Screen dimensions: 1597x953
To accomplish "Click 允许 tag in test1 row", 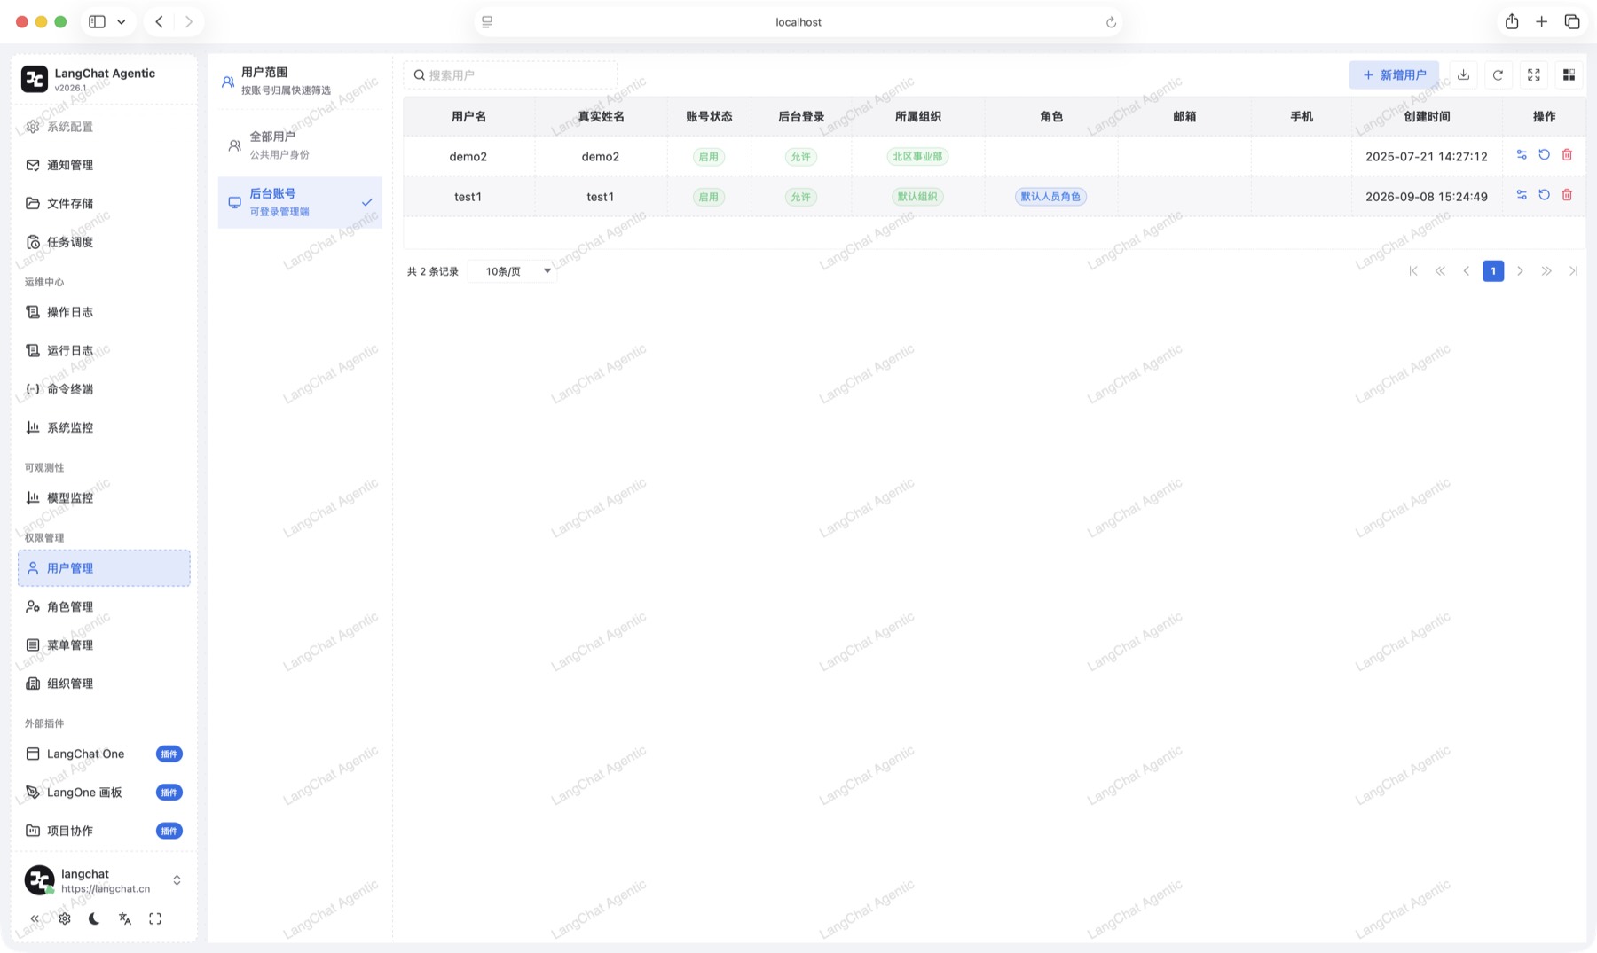I will click(x=800, y=197).
